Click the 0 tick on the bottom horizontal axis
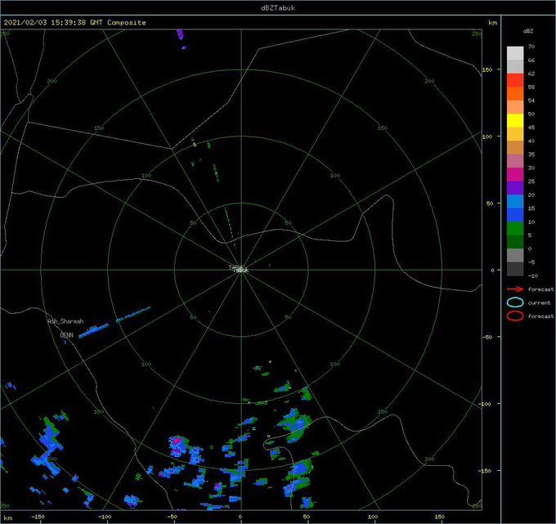556x524 pixels. coord(240,517)
